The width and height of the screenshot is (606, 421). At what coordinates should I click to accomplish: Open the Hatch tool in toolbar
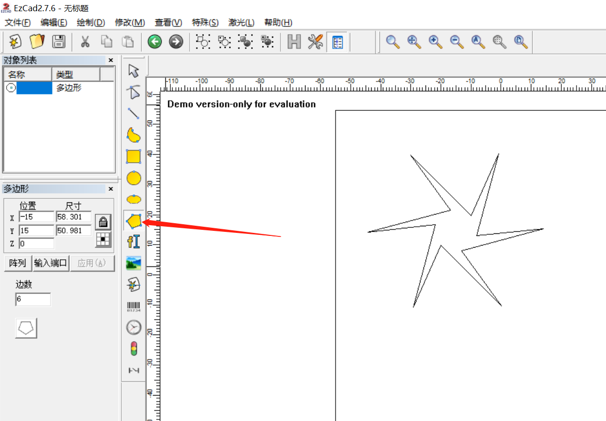294,42
